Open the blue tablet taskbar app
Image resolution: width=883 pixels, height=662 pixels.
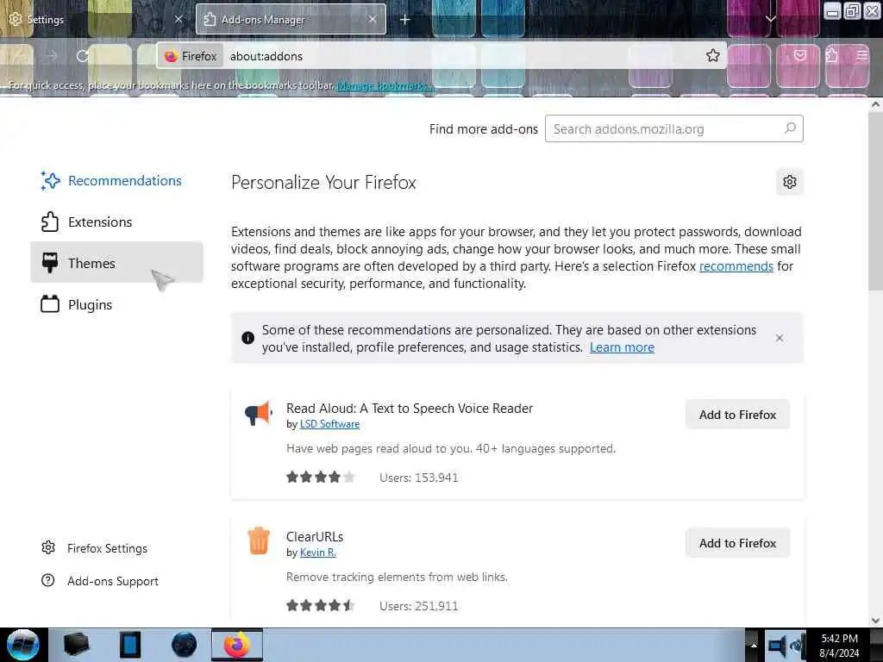[x=130, y=645]
